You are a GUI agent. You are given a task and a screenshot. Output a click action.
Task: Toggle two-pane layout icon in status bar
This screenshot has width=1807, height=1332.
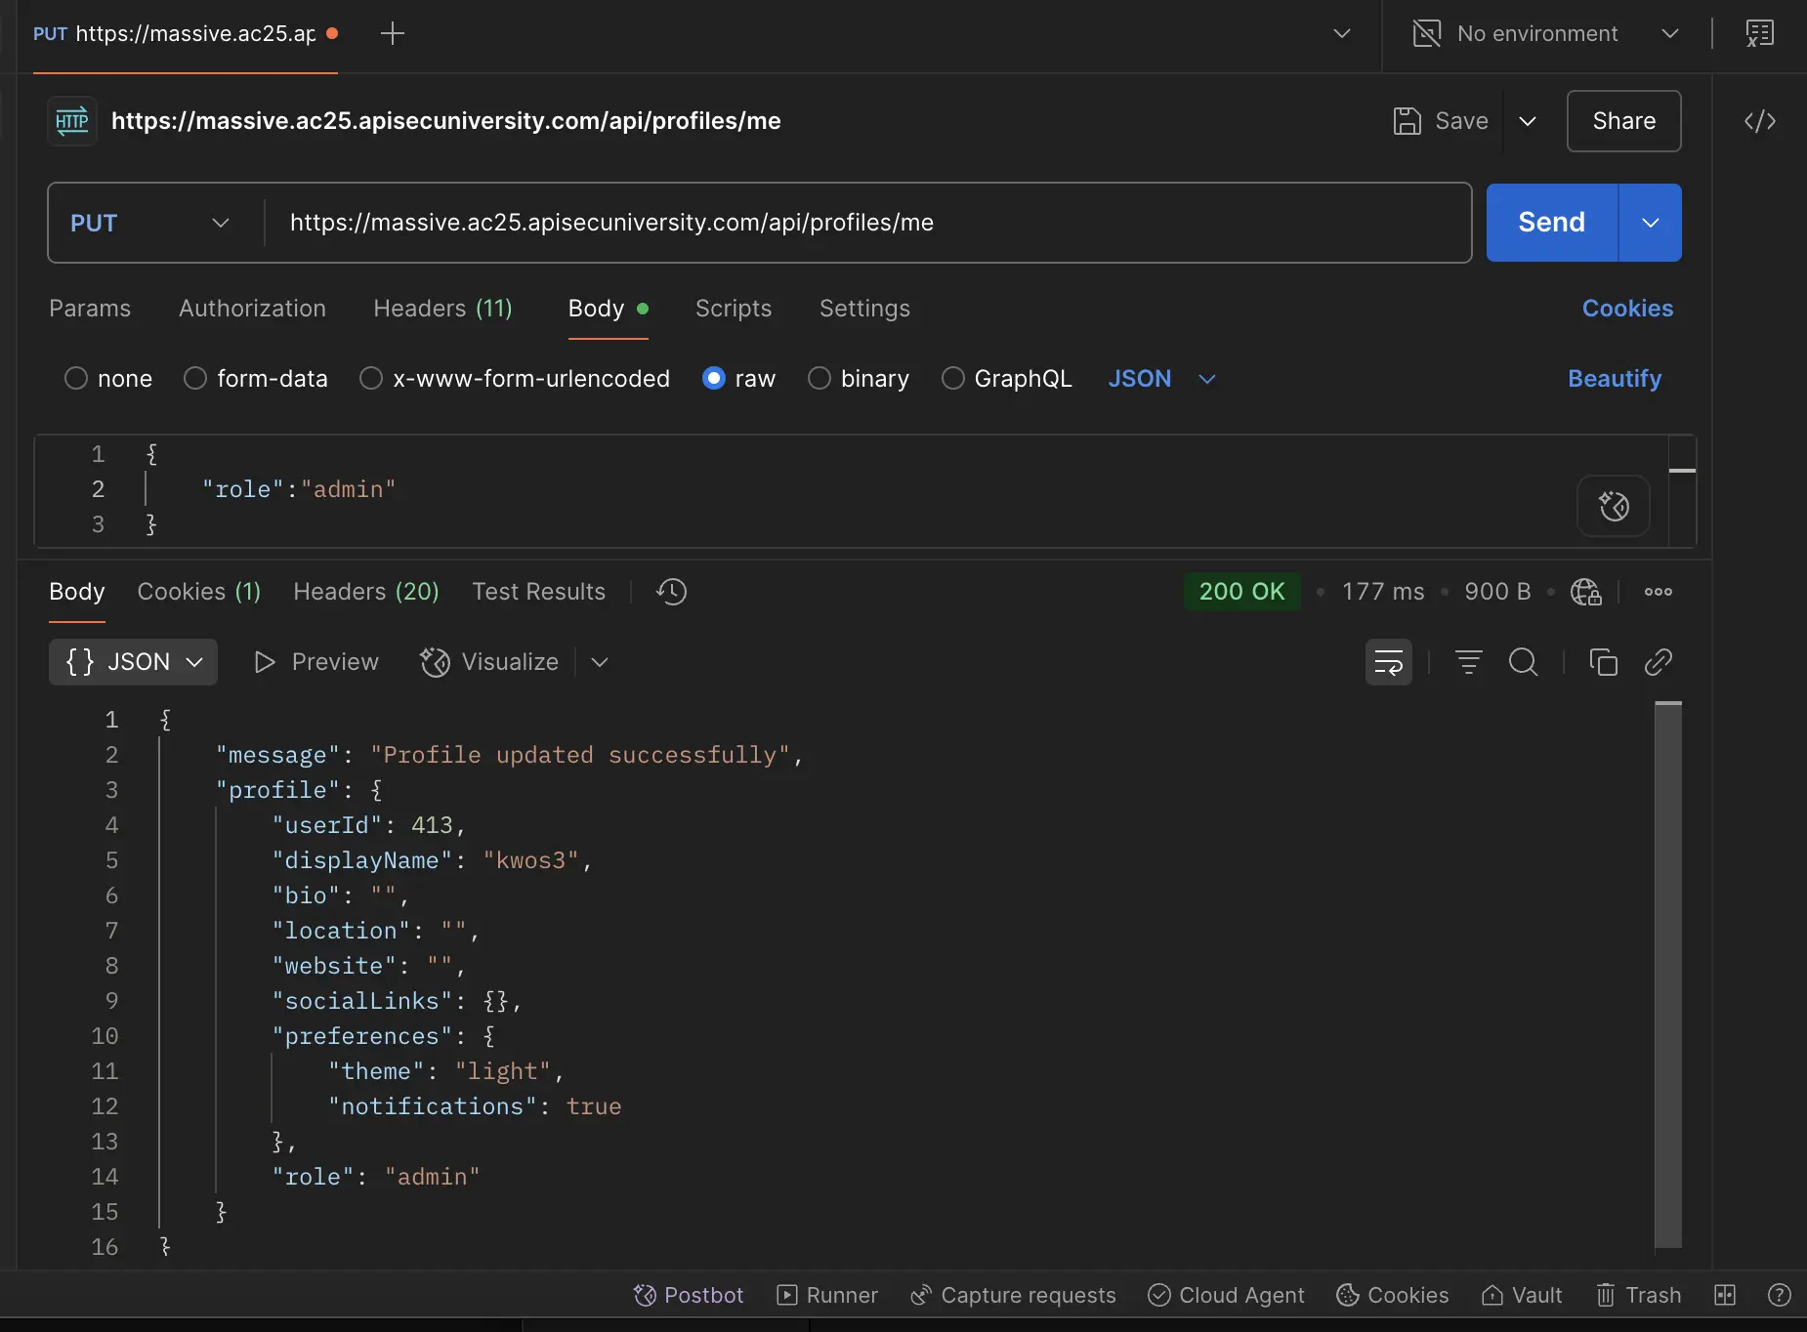click(x=1725, y=1295)
